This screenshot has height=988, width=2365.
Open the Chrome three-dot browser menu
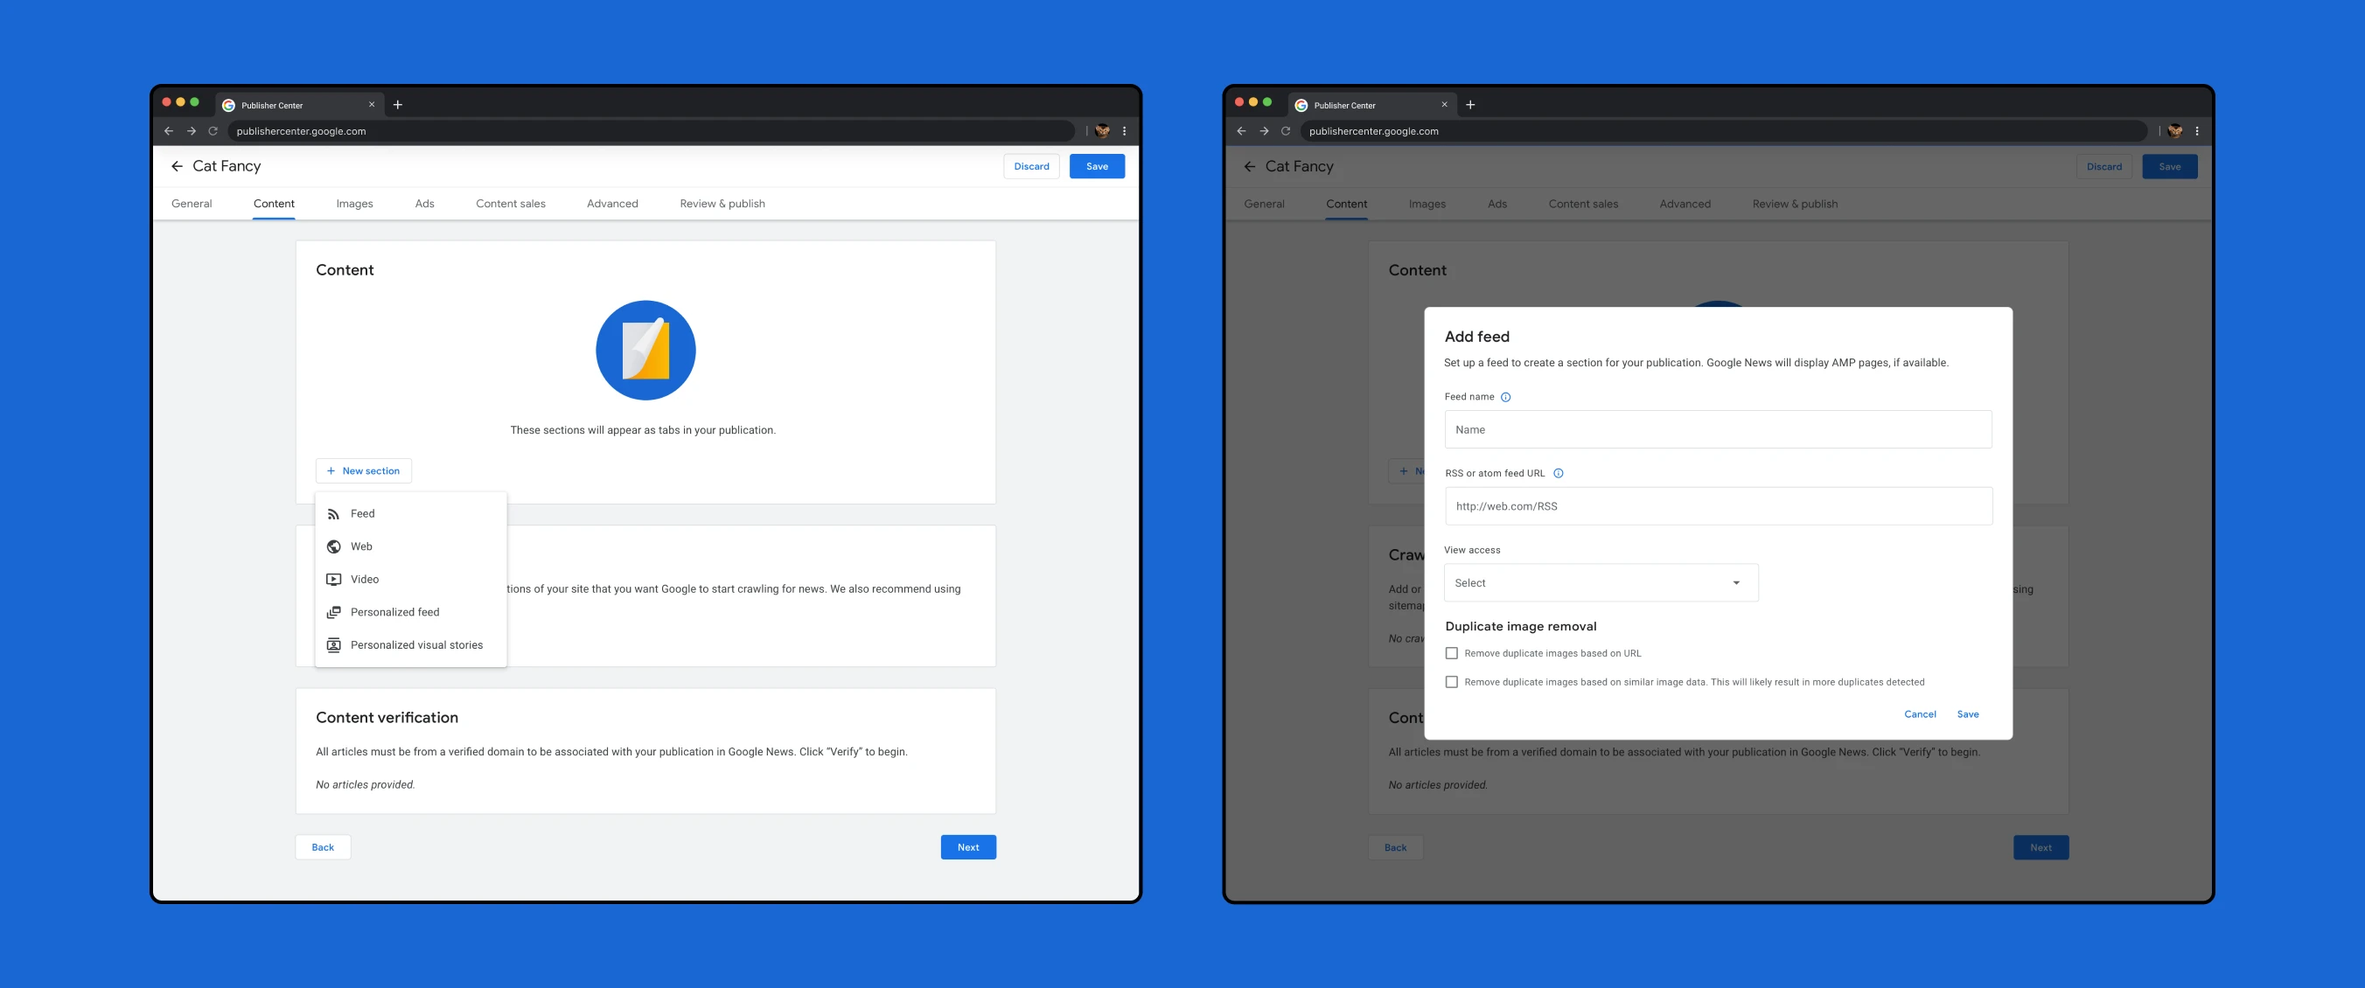pyautogui.click(x=1124, y=130)
